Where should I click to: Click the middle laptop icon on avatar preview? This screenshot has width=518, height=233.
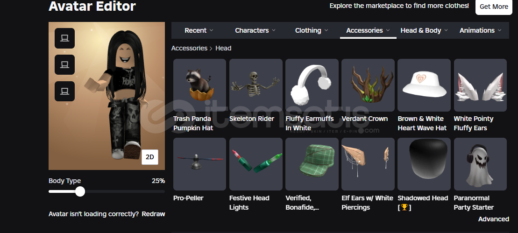coord(64,65)
